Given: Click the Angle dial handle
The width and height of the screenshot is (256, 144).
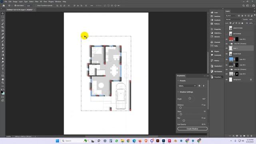Looking at the screenshot, I should point(190,98).
